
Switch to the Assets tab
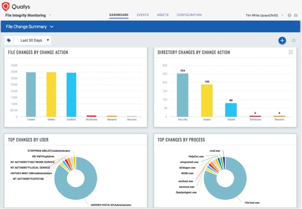point(162,15)
